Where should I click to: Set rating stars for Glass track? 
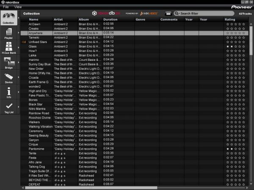click(235, 46)
